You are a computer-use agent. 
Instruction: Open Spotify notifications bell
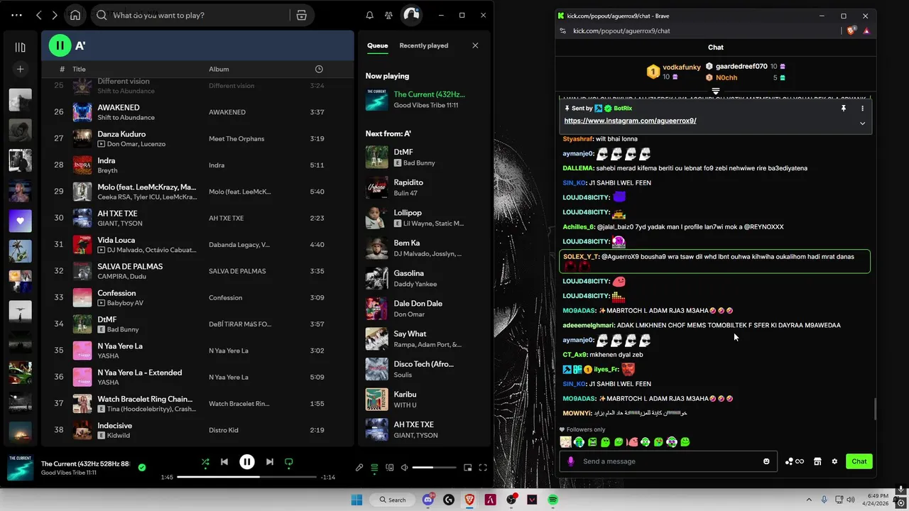pyautogui.click(x=369, y=15)
